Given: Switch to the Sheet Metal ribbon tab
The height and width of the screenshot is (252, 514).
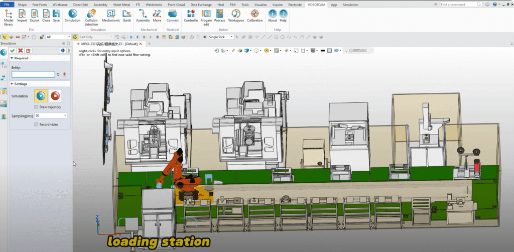Looking at the screenshot, I should click(120, 5).
